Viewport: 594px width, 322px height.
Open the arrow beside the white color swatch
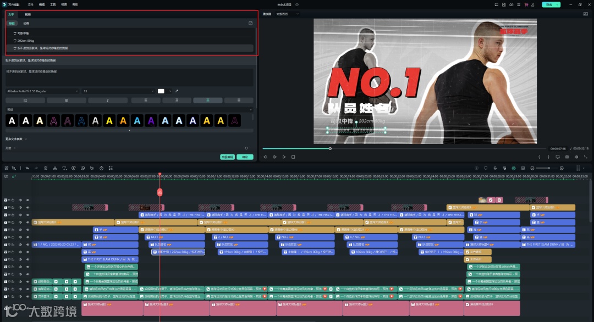tap(170, 91)
